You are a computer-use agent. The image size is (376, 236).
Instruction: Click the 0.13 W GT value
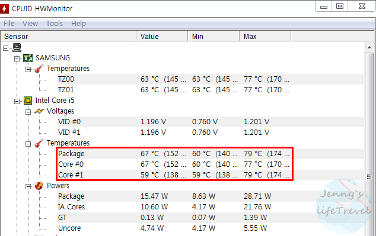152,218
